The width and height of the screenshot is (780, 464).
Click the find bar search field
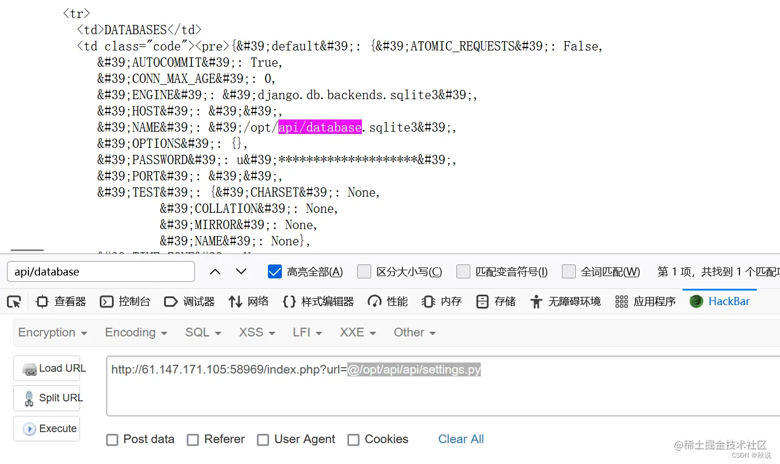pyautogui.click(x=101, y=271)
